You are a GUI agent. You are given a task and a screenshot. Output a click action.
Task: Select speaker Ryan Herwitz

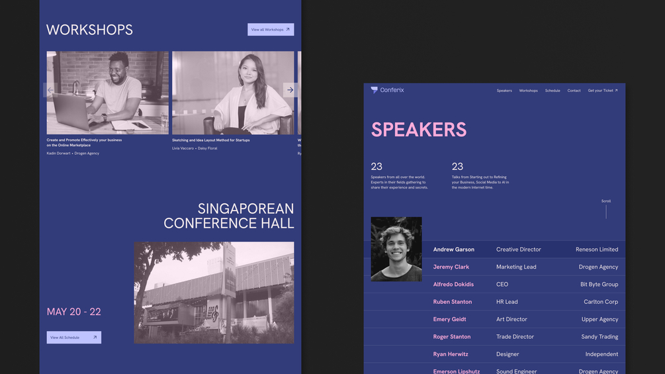(451, 353)
